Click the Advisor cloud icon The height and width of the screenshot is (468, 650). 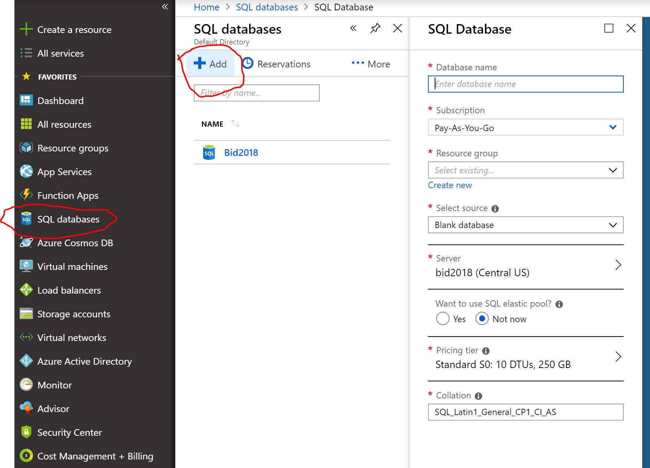click(x=26, y=408)
